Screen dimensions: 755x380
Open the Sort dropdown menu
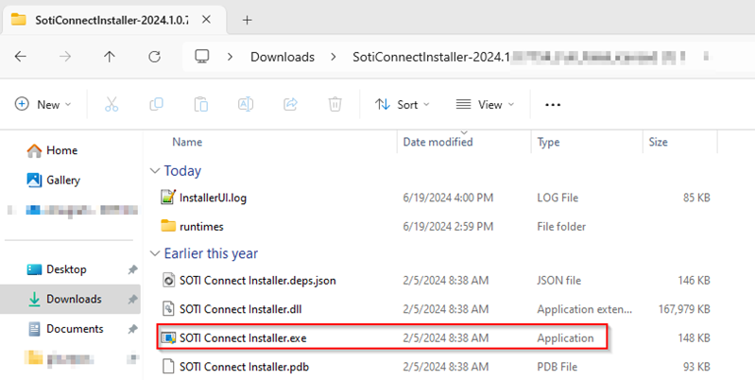point(403,104)
